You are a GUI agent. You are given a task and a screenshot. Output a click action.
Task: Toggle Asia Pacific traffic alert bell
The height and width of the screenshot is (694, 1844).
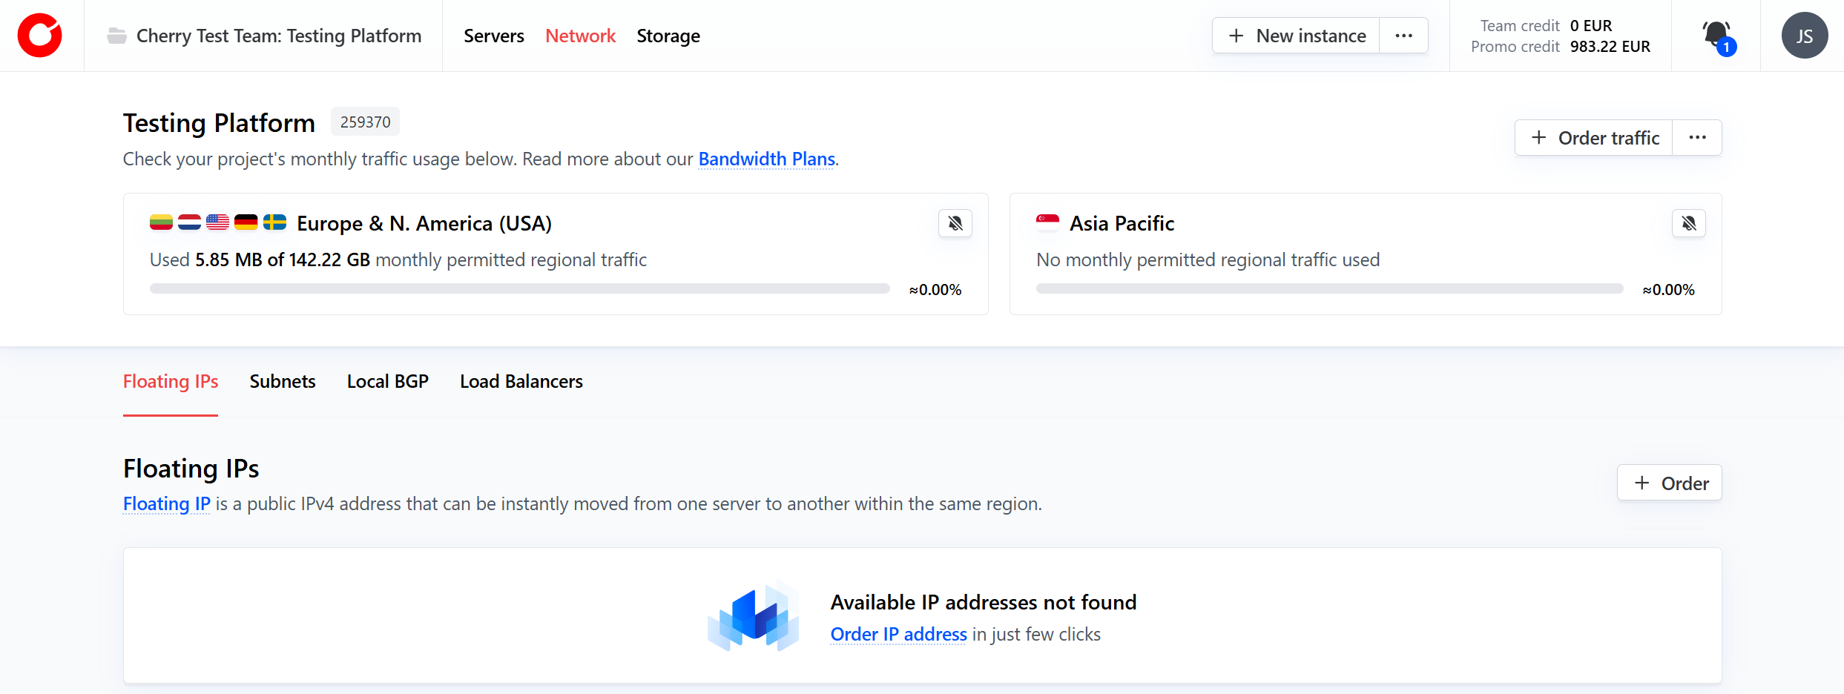click(1688, 223)
